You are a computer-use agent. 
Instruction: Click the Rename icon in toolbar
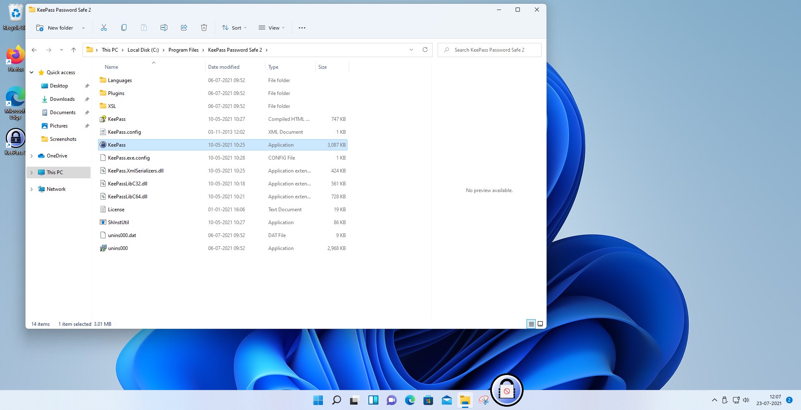point(164,27)
